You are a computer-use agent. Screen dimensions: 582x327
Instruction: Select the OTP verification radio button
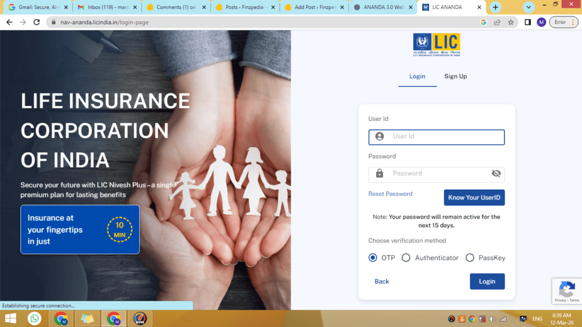[x=373, y=258]
